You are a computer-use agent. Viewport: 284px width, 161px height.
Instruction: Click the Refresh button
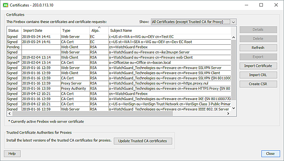258,48
